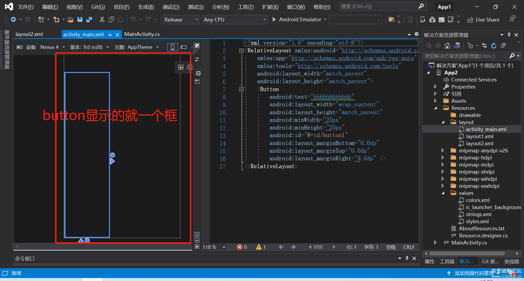Click the Pending Changes Filter clock icon
This screenshot has width=524, height=281.
470,46
